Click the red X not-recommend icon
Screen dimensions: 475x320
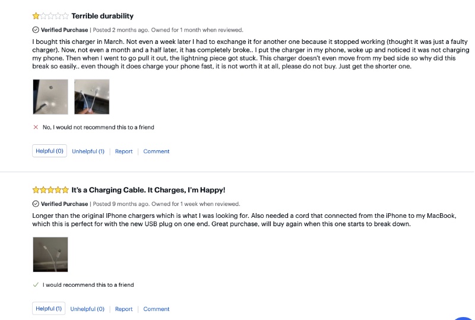coord(36,127)
